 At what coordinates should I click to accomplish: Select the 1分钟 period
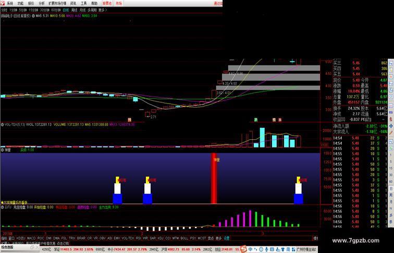13,10
